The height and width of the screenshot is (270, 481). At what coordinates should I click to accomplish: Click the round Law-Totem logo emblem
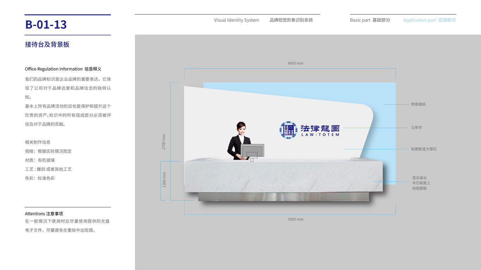[288, 130]
